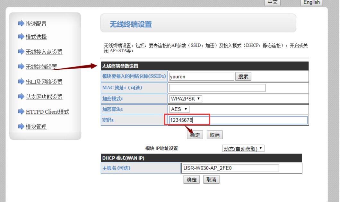Open the 快速配置 menu link
The image size is (340, 202).
(36, 24)
